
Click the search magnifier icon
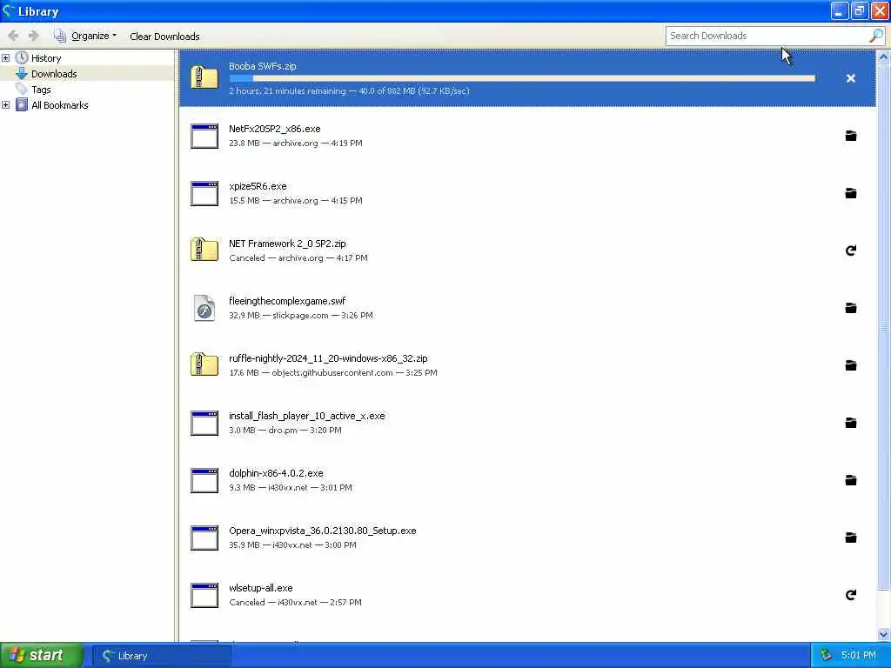[875, 36]
